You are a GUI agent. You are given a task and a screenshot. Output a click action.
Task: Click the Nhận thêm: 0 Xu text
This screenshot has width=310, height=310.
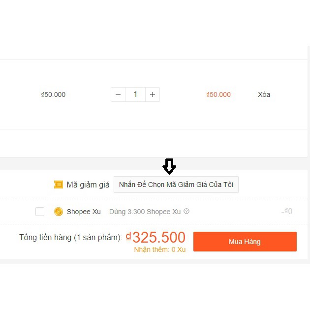pos(160,249)
